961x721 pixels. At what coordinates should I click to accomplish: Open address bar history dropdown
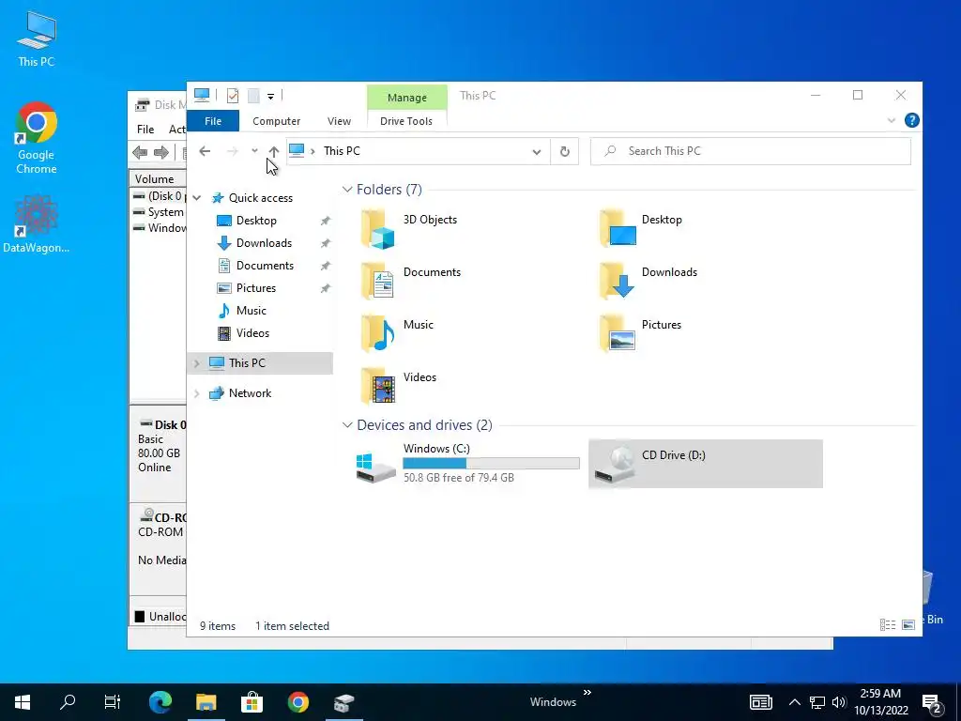pos(536,151)
